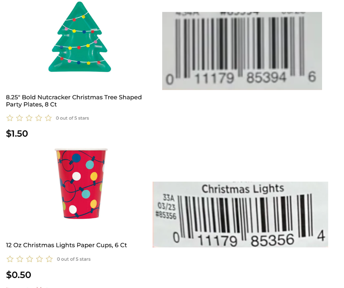Open the 12 Oz Christmas Lights Paper Cups title
Image resolution: width=344 pixels, height=288 pixels.
click(x=66, y=245)
